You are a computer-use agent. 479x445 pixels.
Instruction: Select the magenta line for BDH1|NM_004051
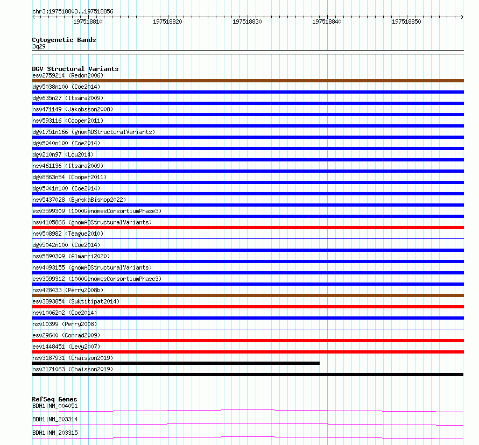[248, 411]
